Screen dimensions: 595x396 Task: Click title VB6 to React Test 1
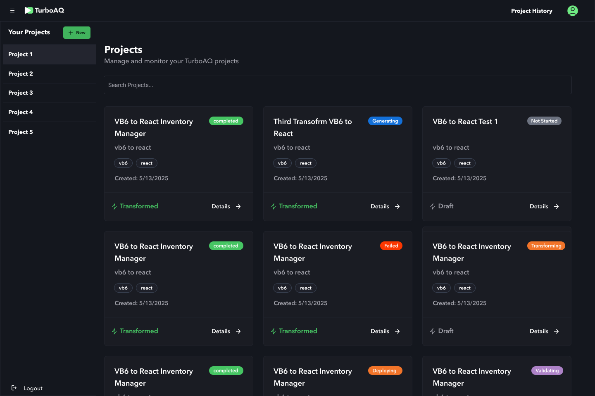465,122
